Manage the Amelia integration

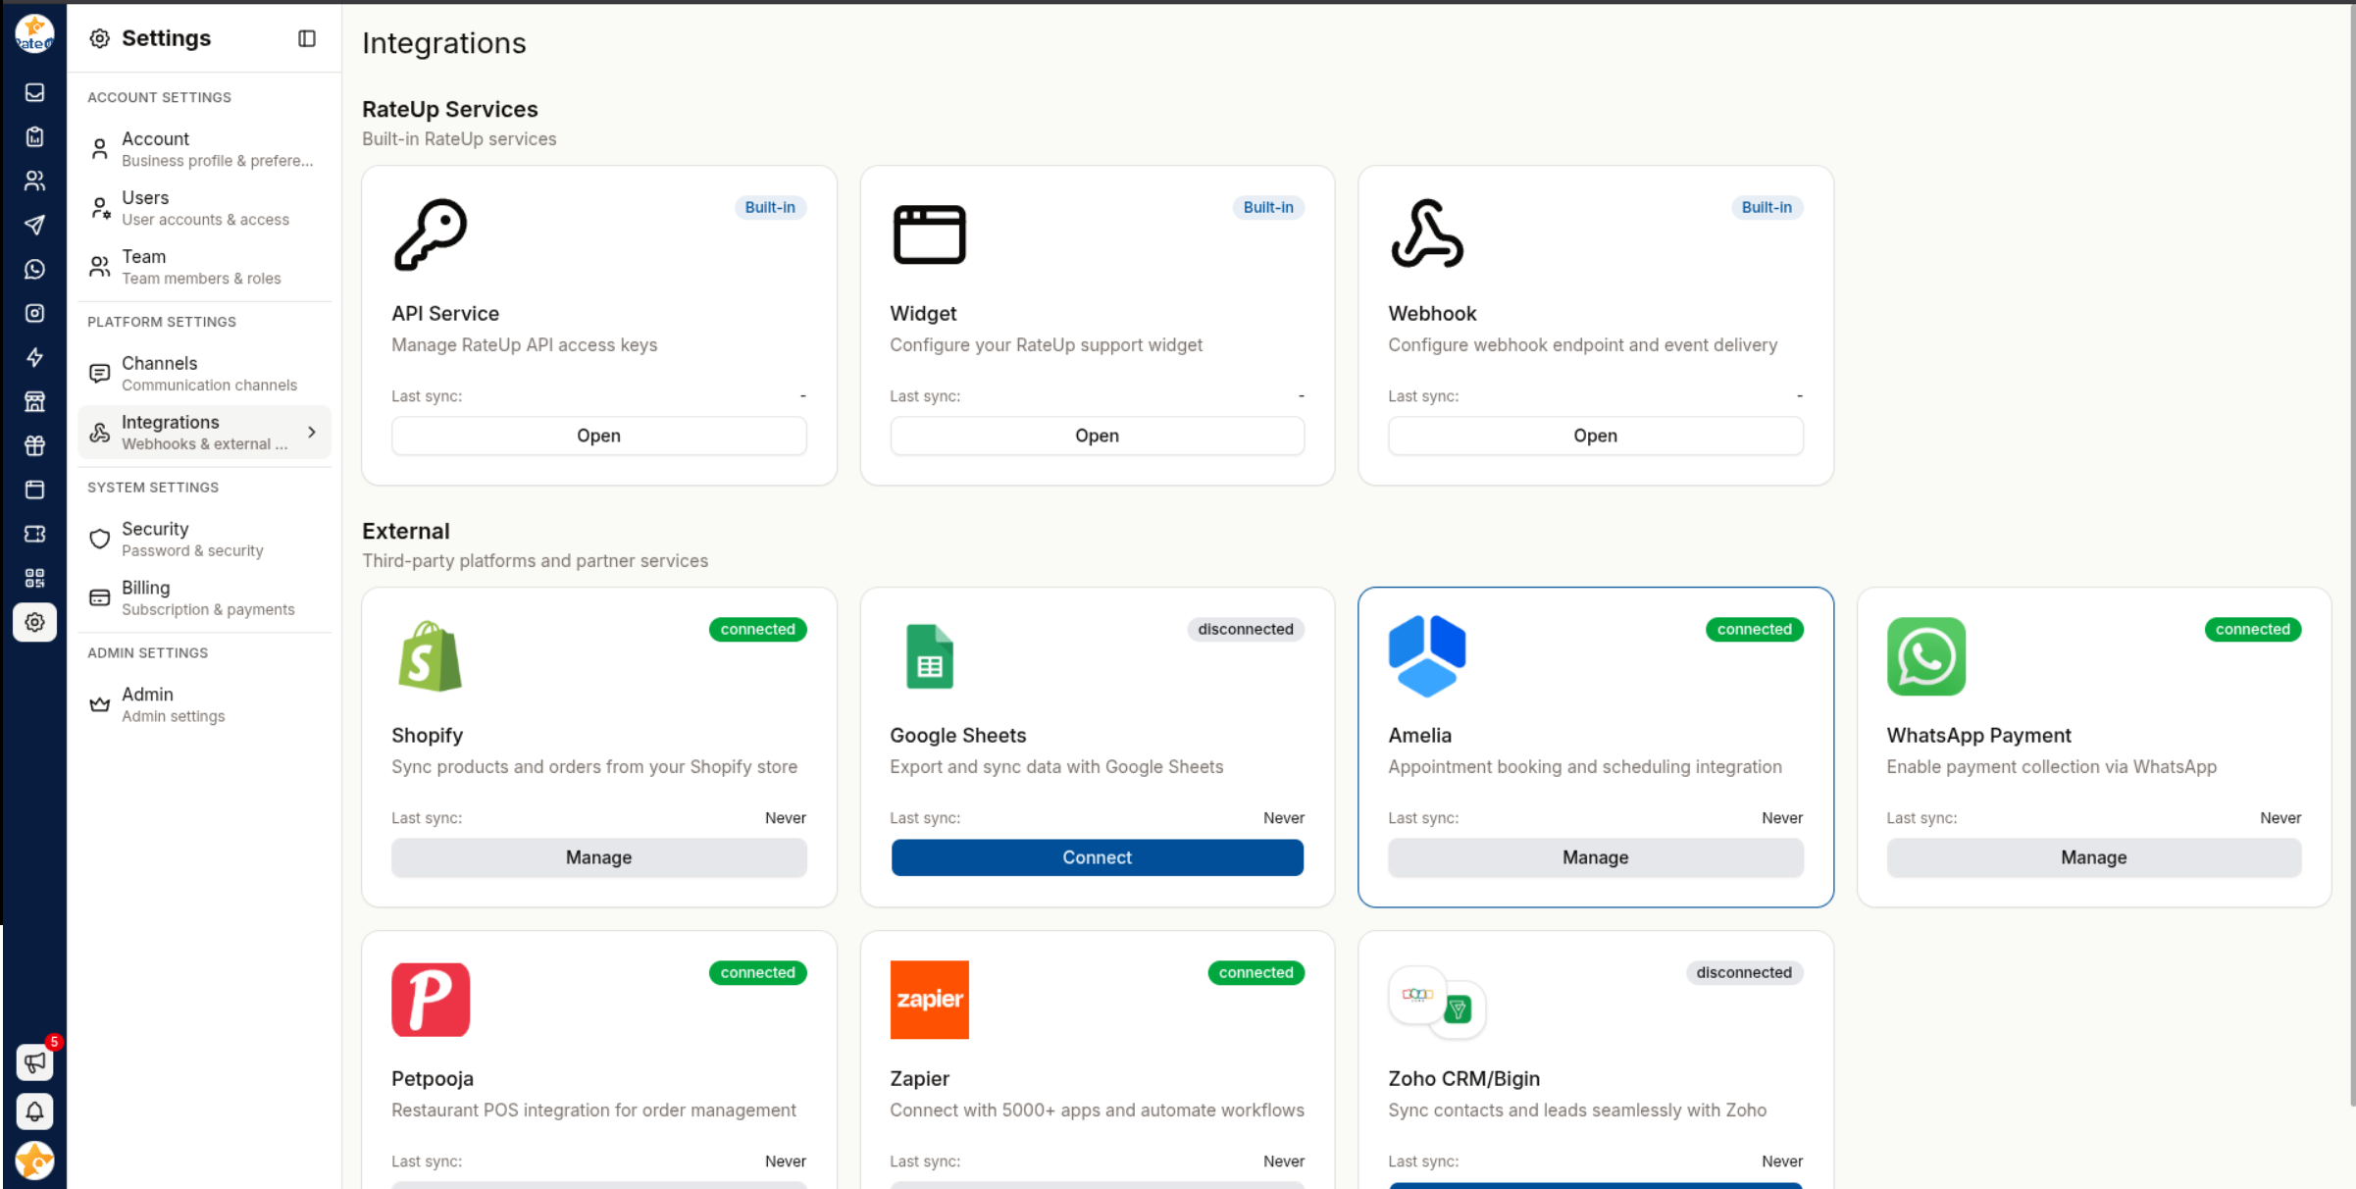pos(1595,857)
